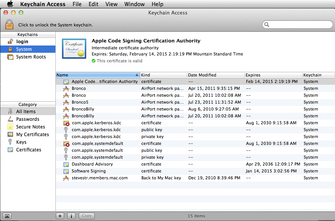This screenshot has width=335, height=221.
Task: Click the 'Back to My Mac key' kind cell
Action: (x=161, y=178)
